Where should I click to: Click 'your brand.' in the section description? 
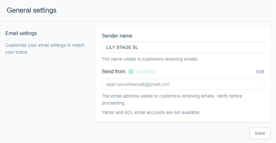click(17, 52)
